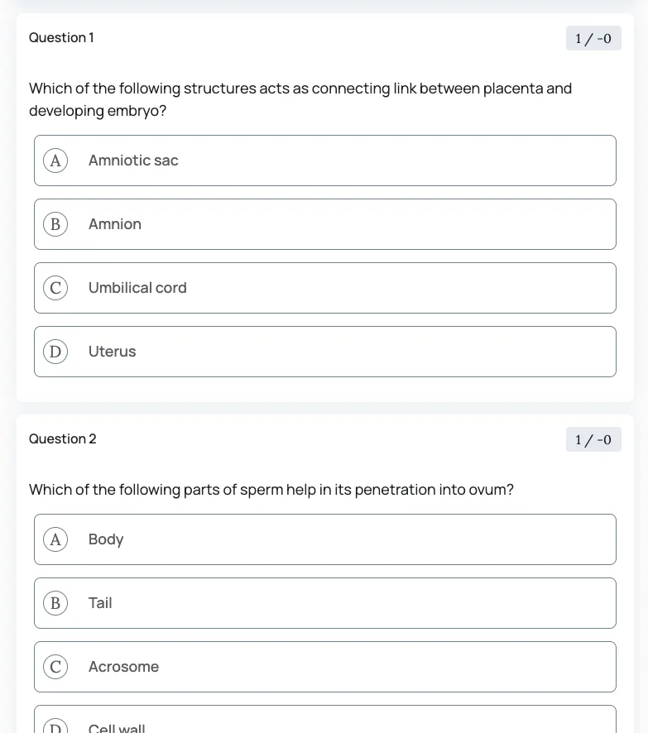648x733 pixels.
Task: Choose letter C circle for Umbilical cord
Action: [55, 288]
